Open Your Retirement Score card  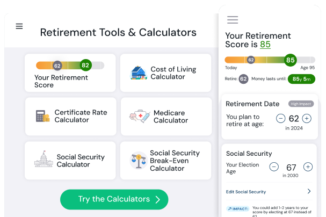(70, 73)
